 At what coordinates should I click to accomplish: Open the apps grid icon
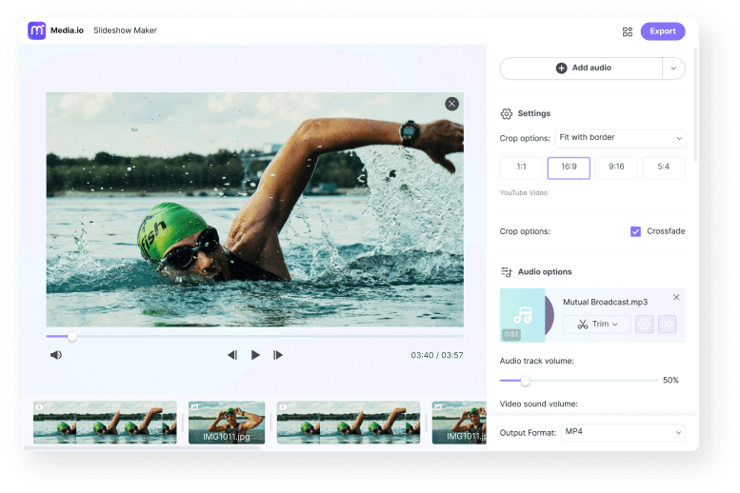(x=628, y=31)
